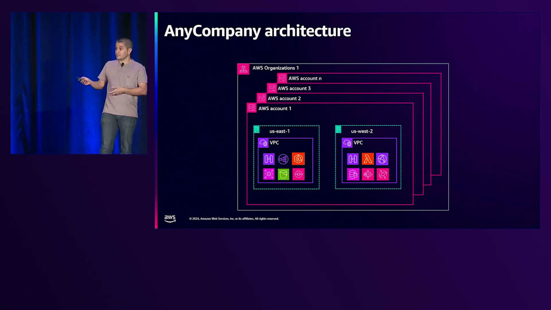
Task: Click the API Gateway icon in us-east-1 VPC
Action: (269, 159)
